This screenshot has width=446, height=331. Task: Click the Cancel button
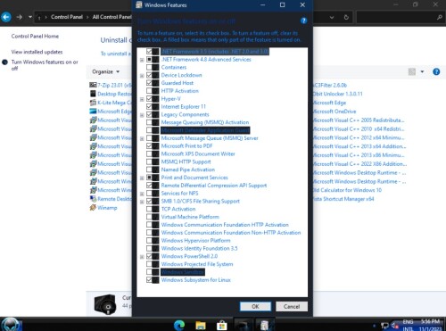292,306
